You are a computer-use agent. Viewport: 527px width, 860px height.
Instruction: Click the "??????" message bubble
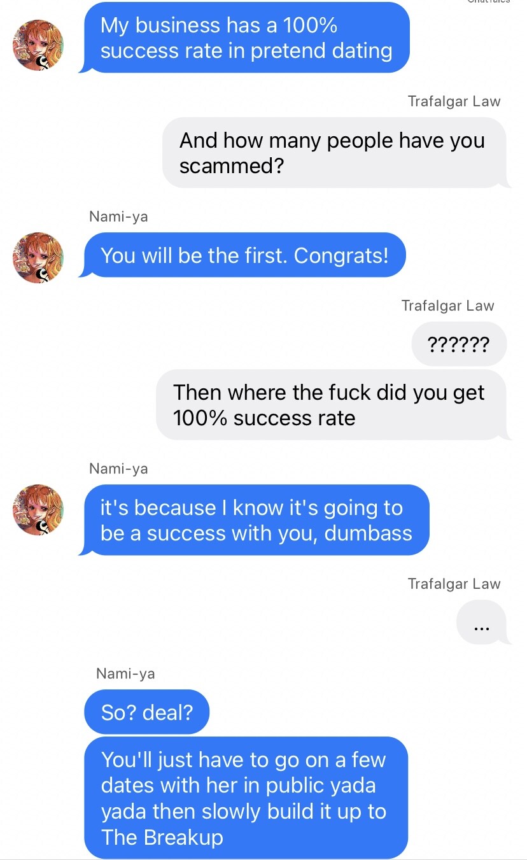pos(459,344)
